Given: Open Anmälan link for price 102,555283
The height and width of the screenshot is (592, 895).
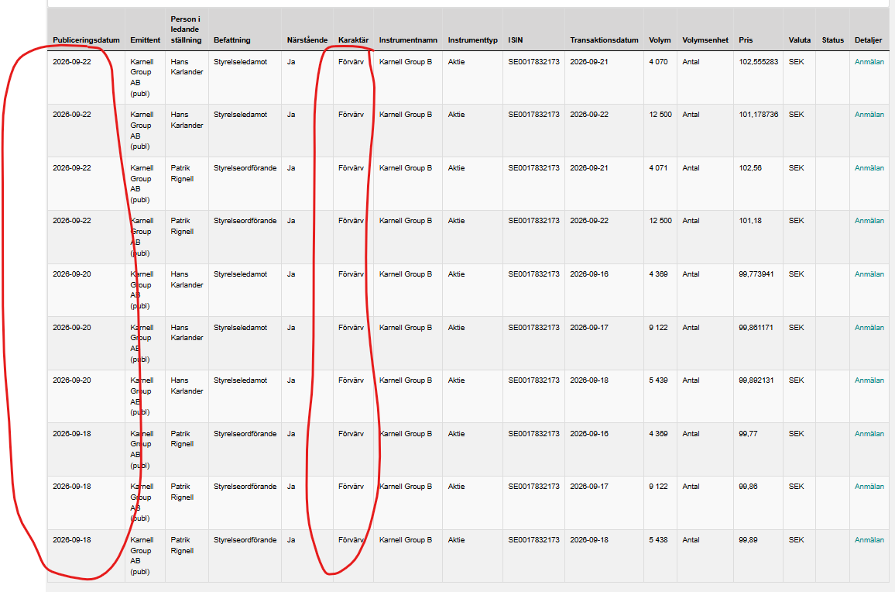Looking at the screenshot, I should coord(869,62).
